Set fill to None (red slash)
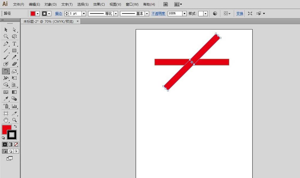 pos(16,144)
